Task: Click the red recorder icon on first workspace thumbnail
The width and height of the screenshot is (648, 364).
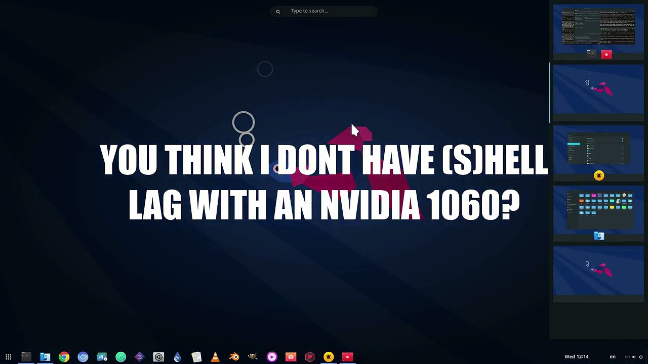Action: pos(606,54)
